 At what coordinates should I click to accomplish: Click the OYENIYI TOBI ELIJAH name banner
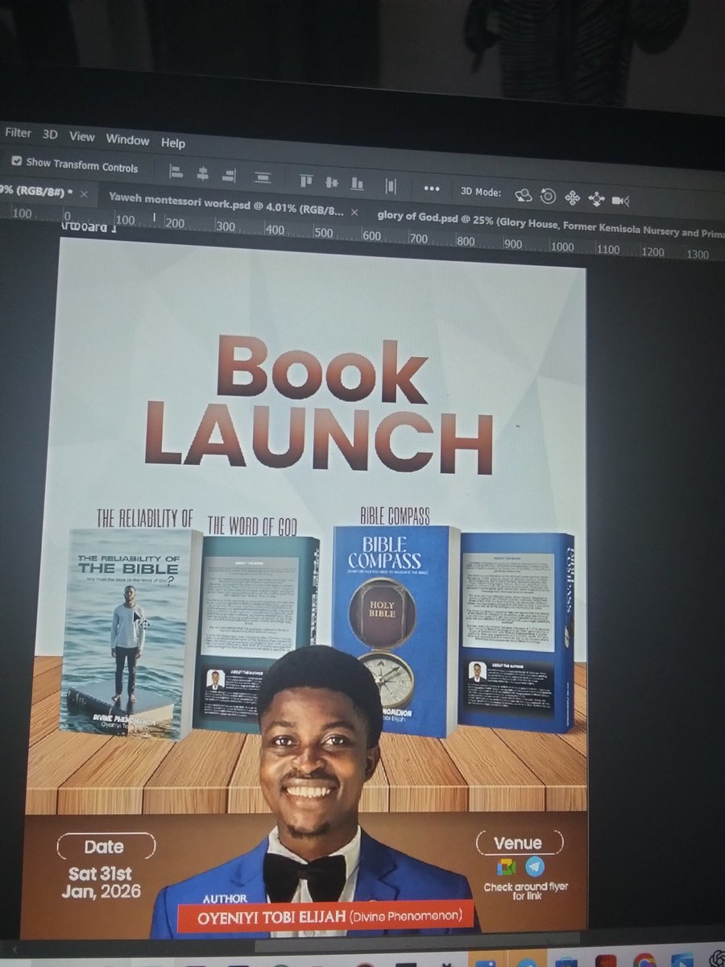(x=325, y=916)
